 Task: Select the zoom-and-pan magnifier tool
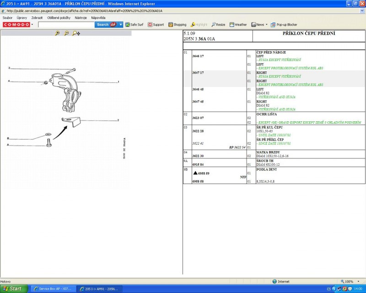pos(76,33)
